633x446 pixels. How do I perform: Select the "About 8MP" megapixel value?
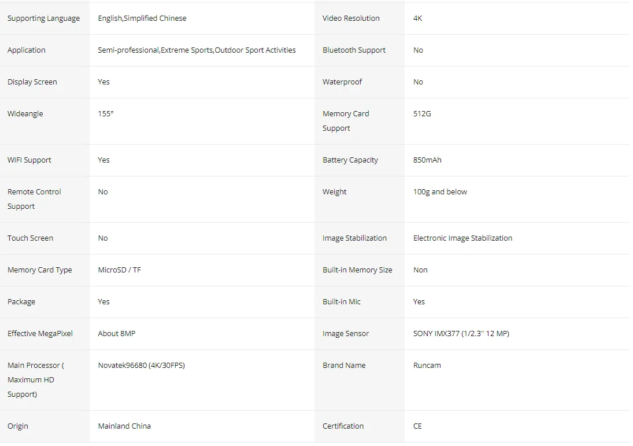pos(117,334)
